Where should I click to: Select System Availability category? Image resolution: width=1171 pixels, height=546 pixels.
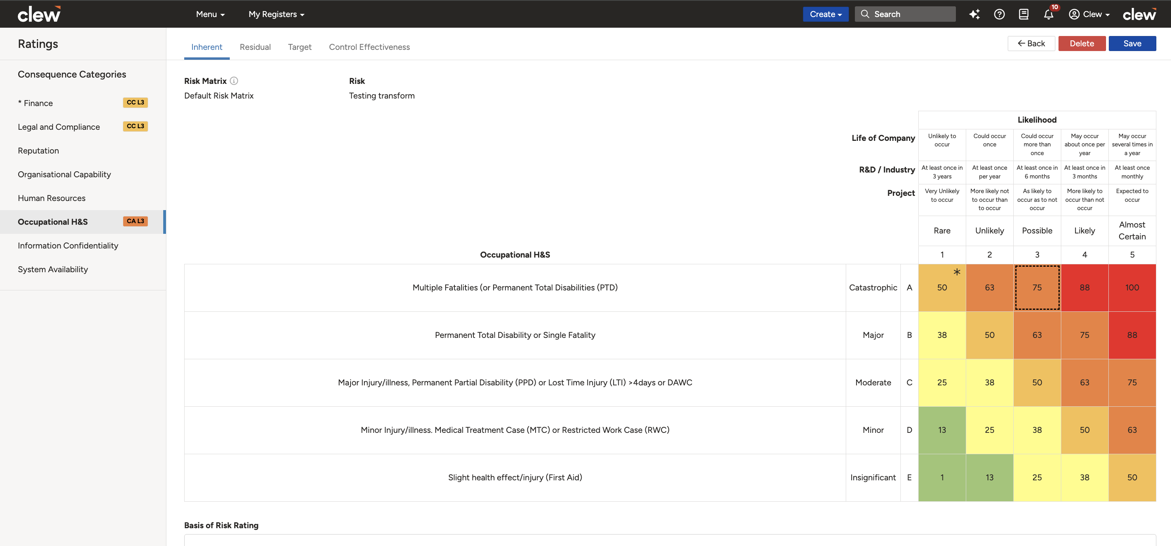[83, 269]
